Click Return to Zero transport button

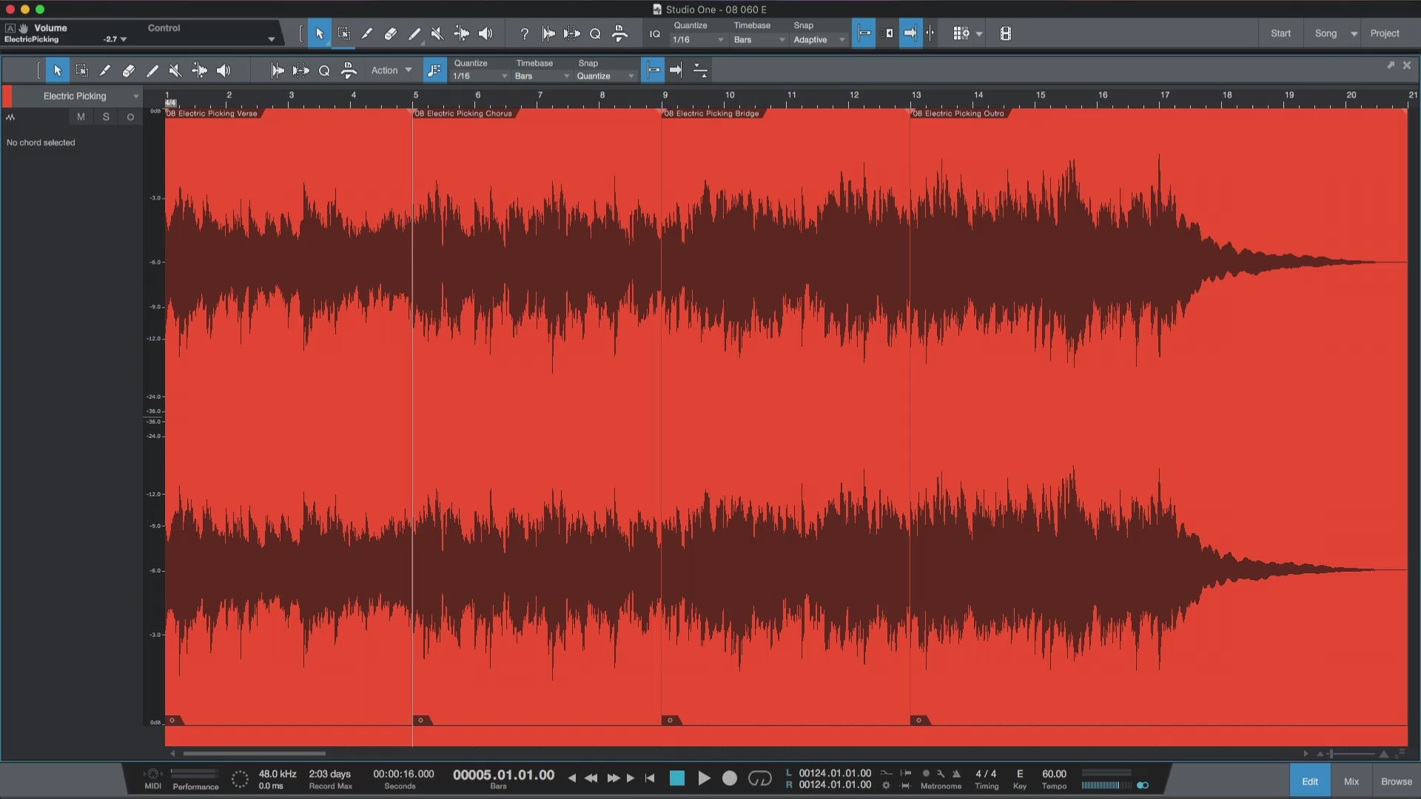pyautogui.click(x=650, y=778)
